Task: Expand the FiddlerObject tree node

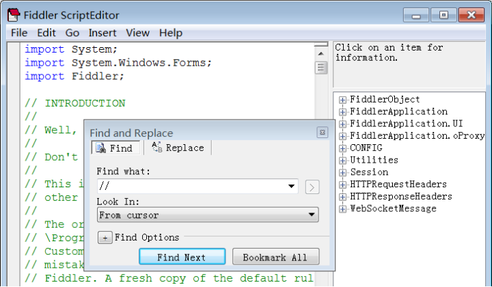Action: click(342, 100)
